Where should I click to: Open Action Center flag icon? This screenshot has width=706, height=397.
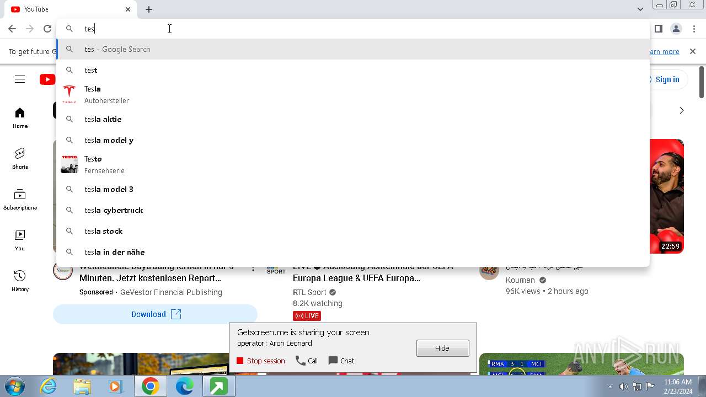650,387
